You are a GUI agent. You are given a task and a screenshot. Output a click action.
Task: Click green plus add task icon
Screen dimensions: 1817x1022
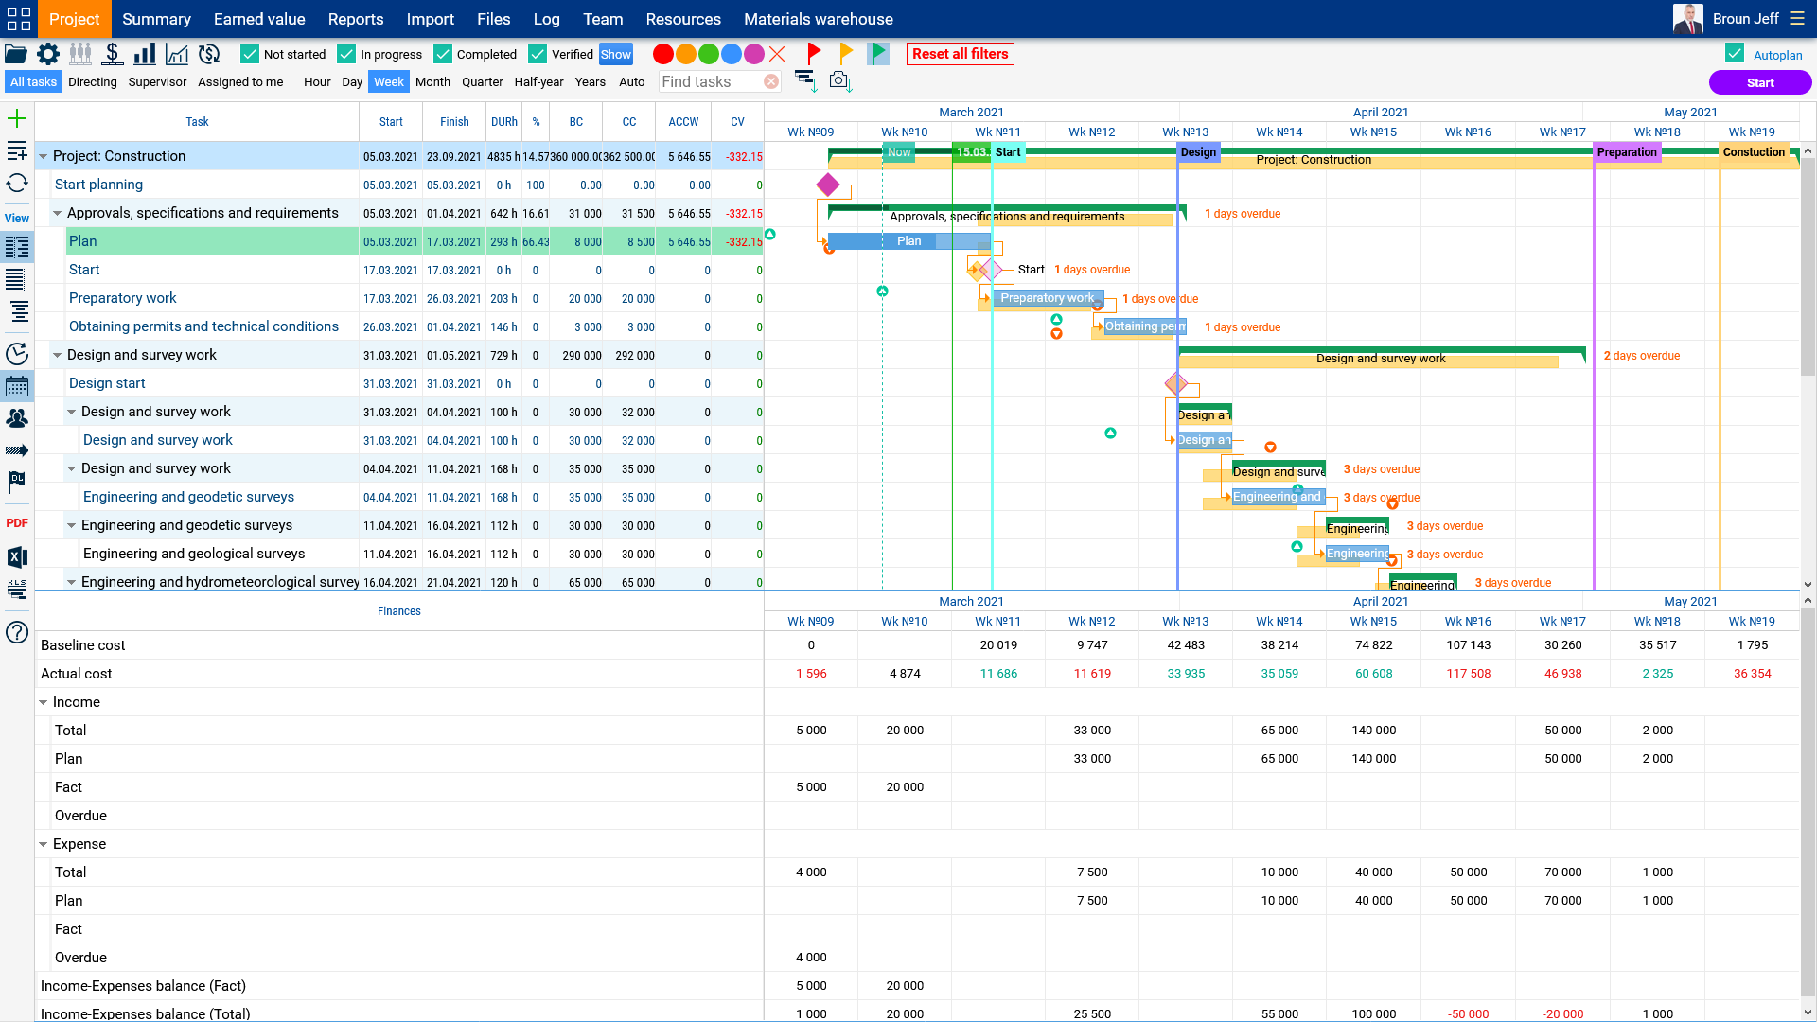(x=17, y=119)
